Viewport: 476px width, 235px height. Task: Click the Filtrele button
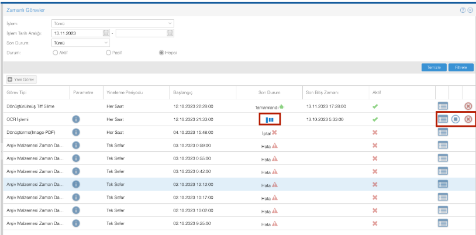coord(461,67)
